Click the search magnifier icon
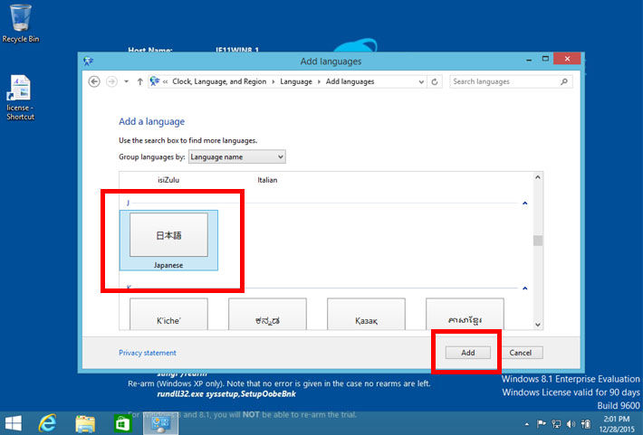This screenshot has height=435, width=643. 564,81
